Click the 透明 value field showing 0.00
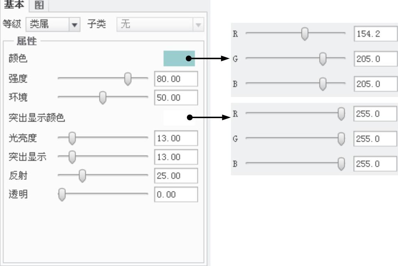 pos(176,194)
